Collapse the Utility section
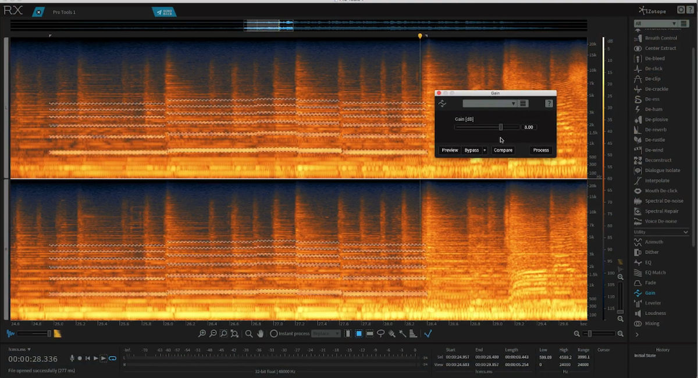 [x=686, y=232]
